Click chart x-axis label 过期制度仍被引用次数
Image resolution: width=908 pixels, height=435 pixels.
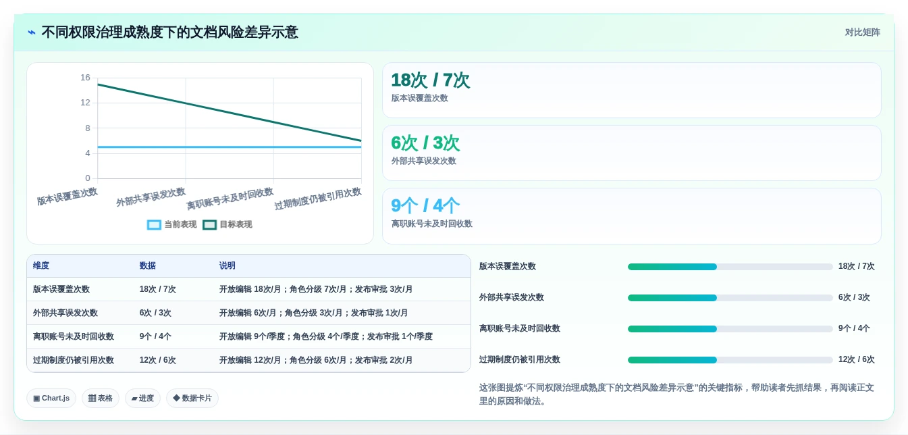(x=318, y=199)
